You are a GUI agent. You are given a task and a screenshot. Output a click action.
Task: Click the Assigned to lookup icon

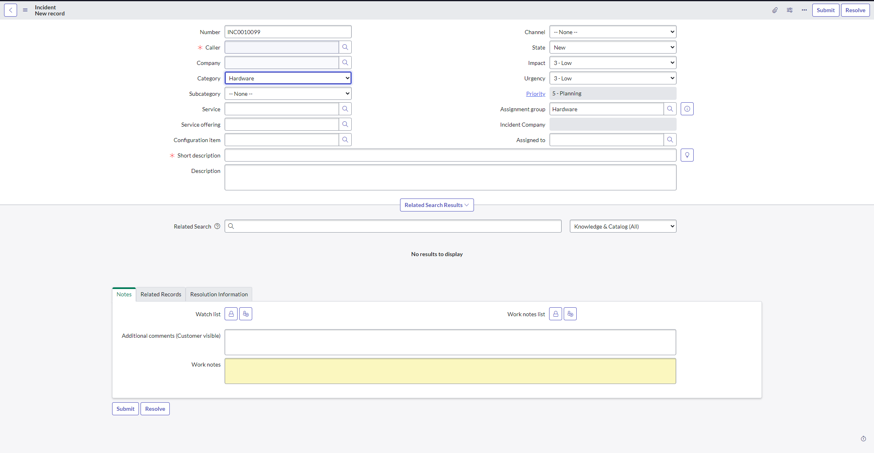click(x=670, y=140)
